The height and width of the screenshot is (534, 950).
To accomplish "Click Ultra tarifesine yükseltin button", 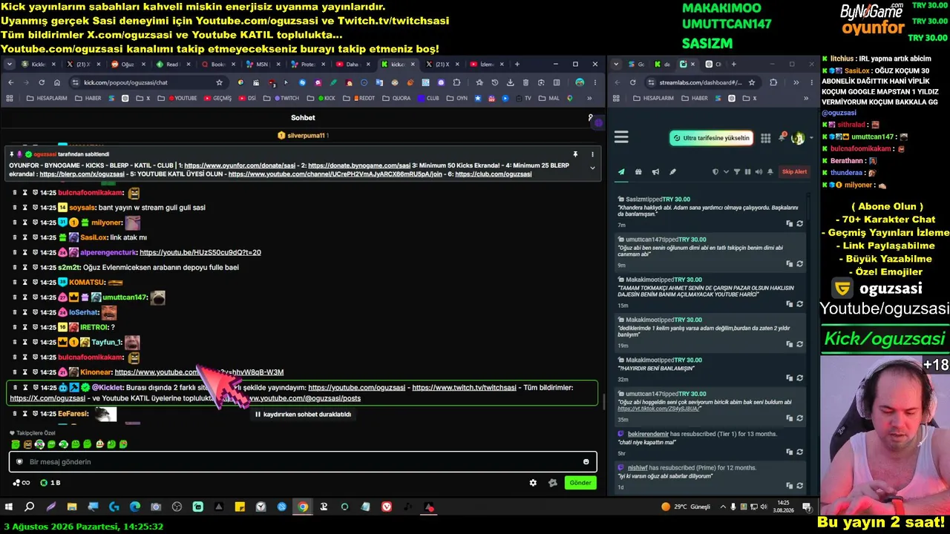I will tap(711, 138).
